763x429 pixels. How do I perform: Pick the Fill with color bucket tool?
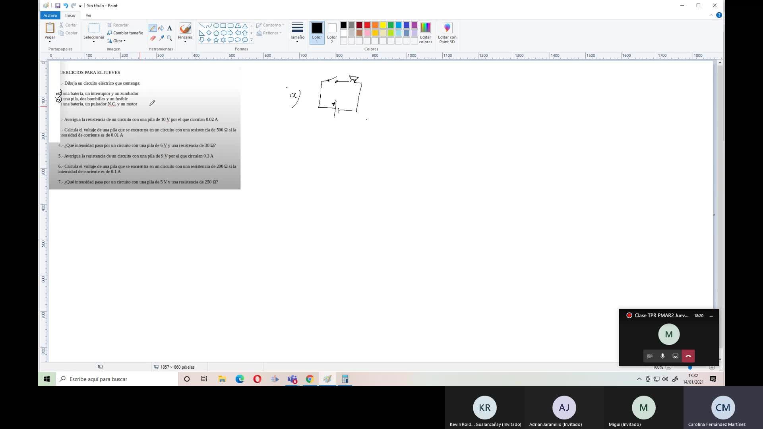click(161, 28)
